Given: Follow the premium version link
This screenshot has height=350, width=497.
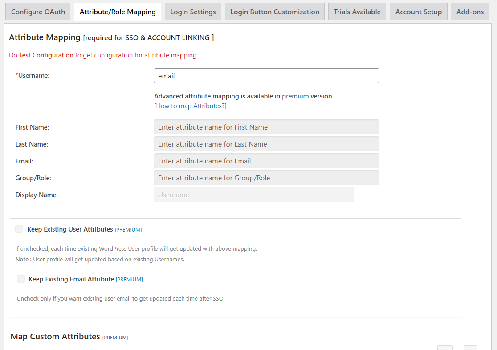Looking at the screenshot, I should click(295, 96).
